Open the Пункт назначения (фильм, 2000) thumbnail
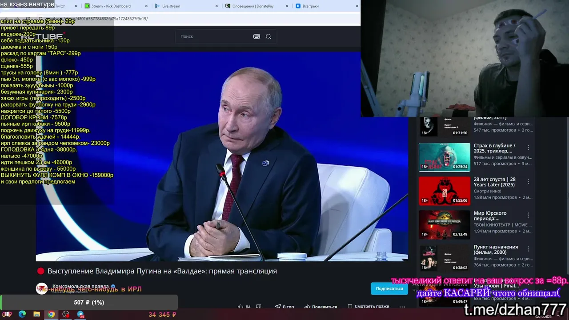569x320 pixels. (x=444, y=258)
